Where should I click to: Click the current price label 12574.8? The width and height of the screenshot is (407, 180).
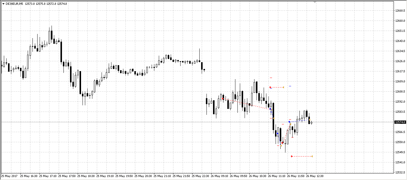[400, 122]
